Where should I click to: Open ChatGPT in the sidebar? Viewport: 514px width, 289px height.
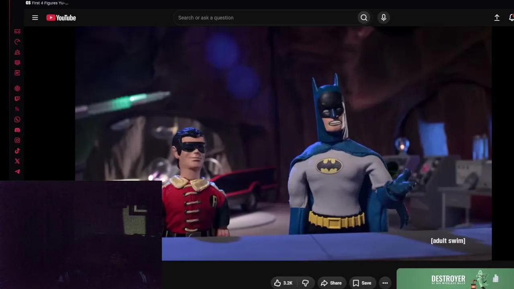17,88
